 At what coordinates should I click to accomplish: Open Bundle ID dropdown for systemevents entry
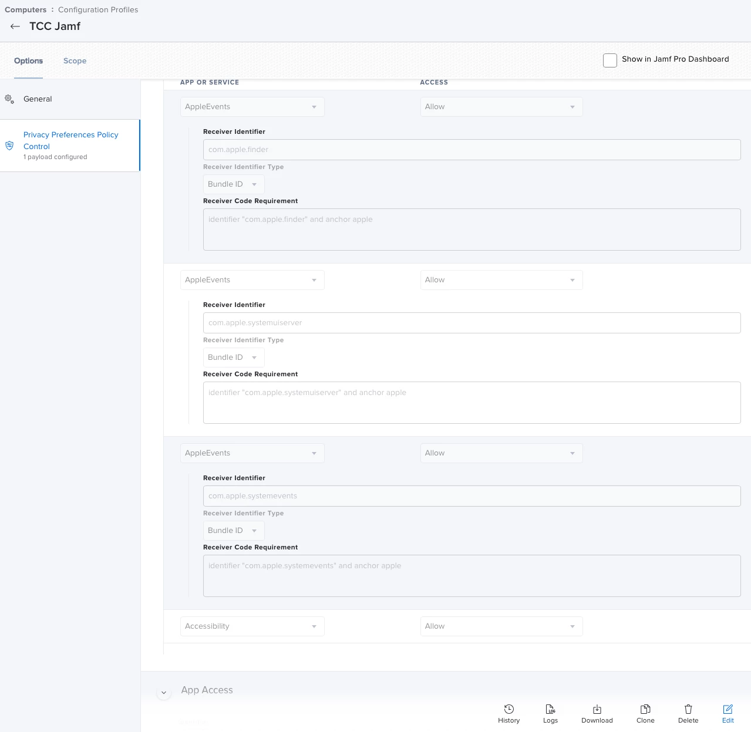(x=234, y=531)
